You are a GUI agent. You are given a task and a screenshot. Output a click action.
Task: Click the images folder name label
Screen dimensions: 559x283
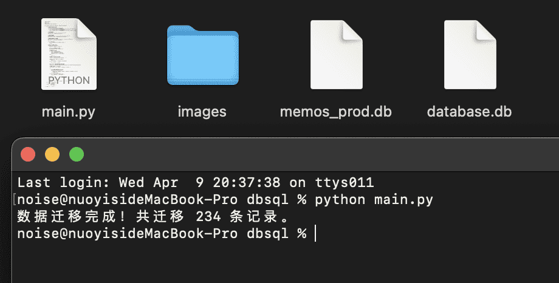coord(202,112)
